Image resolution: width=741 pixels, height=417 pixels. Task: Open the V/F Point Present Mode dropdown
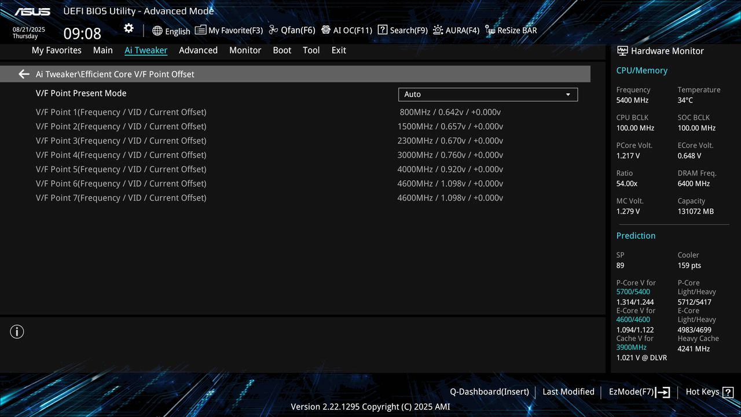487,94
